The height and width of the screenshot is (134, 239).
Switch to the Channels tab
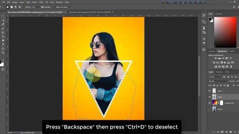click(x=219, y=72)
